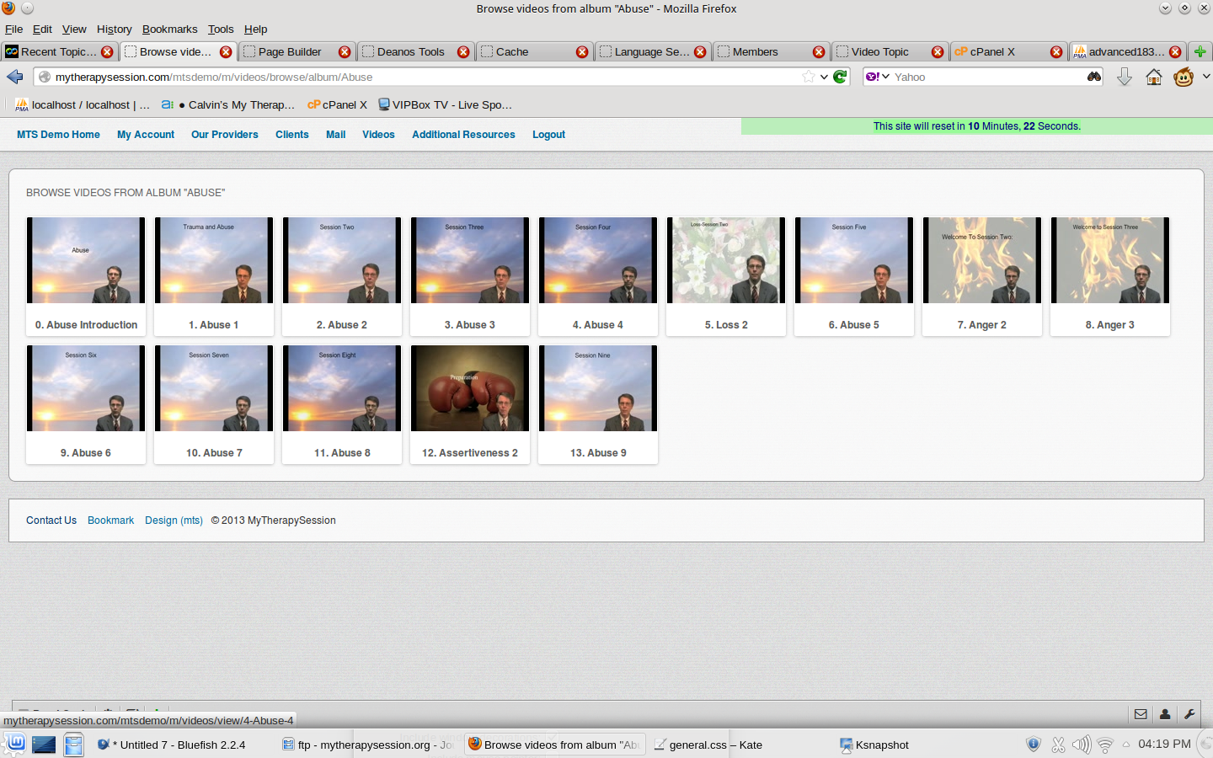Reload the page with green refresh icon
Image resolution: width=1213 pixels, height=758 pixels.
(840, 77)
